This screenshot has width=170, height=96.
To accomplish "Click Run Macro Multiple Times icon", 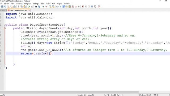I will point(92,6).
